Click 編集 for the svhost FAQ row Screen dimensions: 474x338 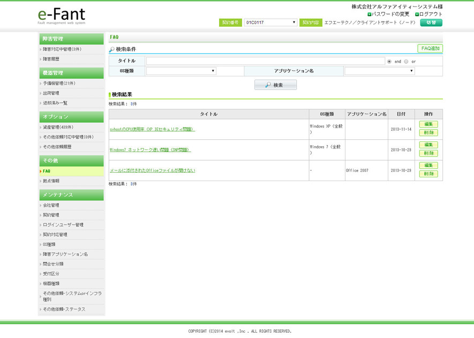[x=428, y=124]
